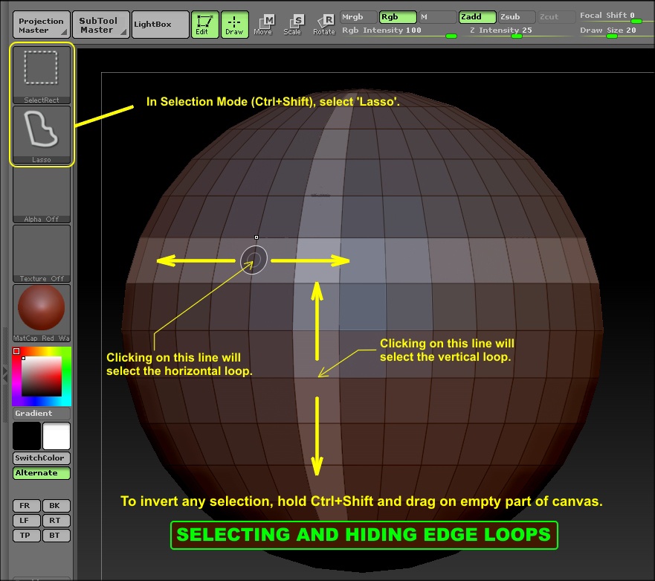
Task: Open the Texture Off slot
Action: (x=42, y=254)
